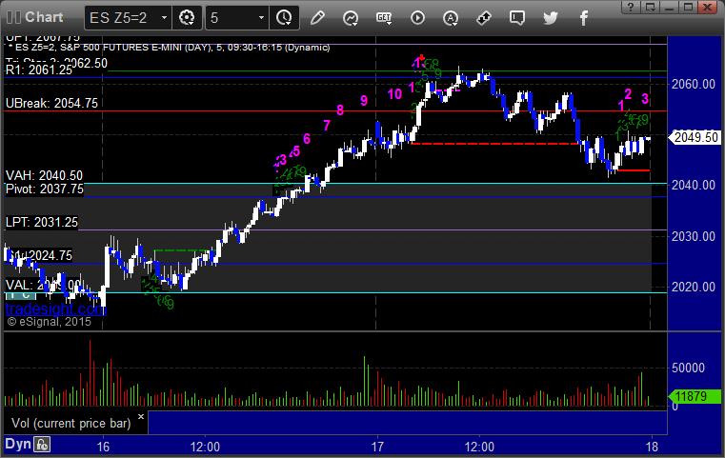Image resolution: width=725 pixels, height=458 pixels.
Task: Click the bar replay play icon
Action: point(417,18)
